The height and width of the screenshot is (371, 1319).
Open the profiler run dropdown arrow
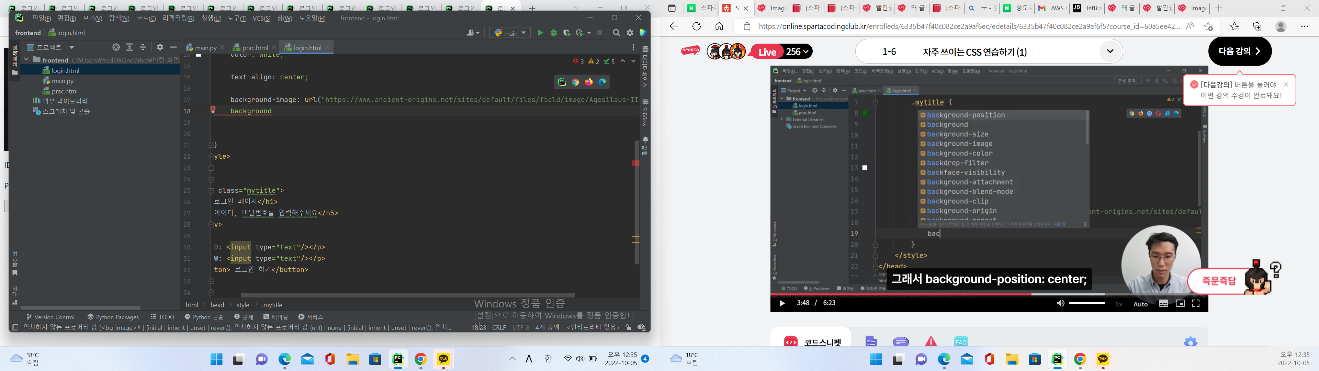(x=589, y=33)
